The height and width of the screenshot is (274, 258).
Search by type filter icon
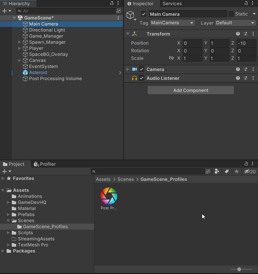tap(217, 172)
